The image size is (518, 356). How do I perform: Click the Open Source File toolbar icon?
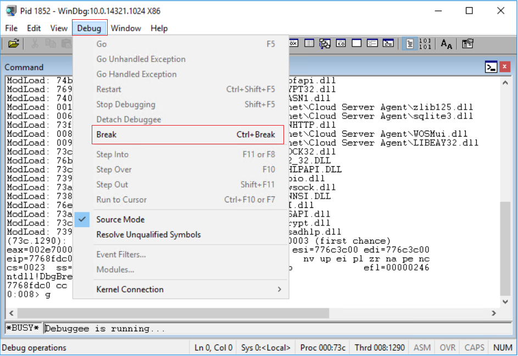pos(14,43)
